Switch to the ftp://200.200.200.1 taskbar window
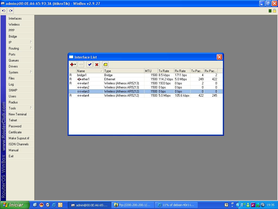 pyautogui.click(x=133, y=205)
